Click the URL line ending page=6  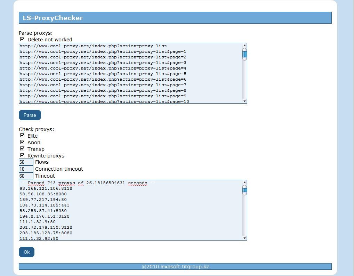point(103,80)
